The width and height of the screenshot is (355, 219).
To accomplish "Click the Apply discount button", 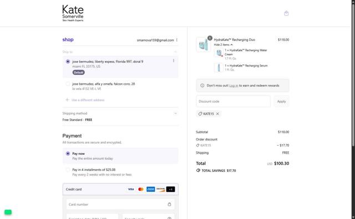I will (281, 101).
